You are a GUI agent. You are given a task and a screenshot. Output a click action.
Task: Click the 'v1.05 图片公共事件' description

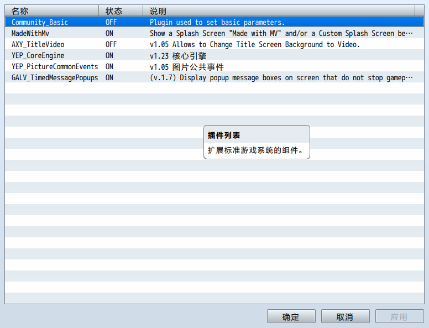[x=187, y=66]
